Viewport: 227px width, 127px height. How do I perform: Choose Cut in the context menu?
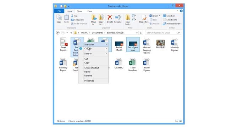point(93,59)
